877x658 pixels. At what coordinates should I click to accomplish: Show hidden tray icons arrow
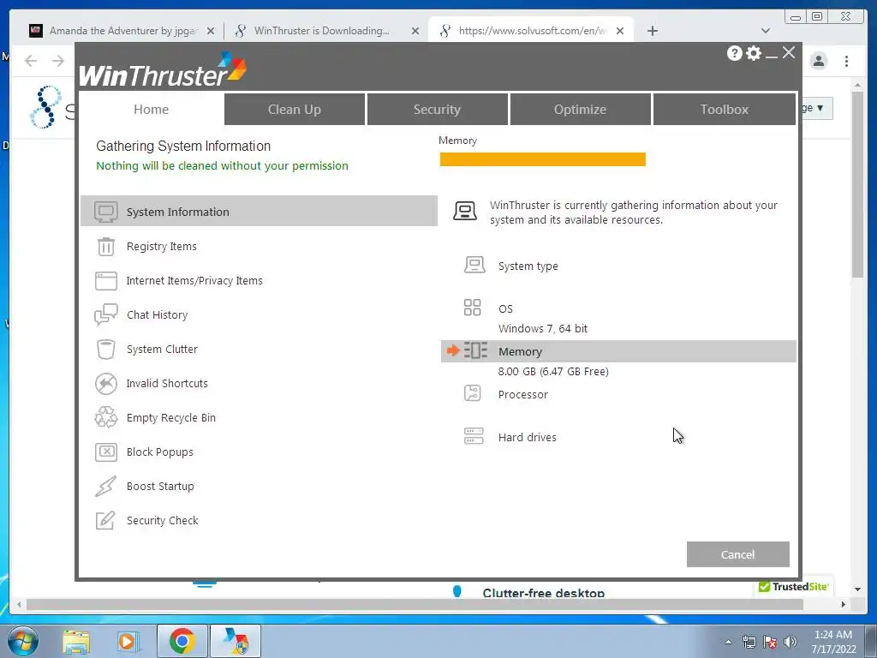[x=728, y=642]
